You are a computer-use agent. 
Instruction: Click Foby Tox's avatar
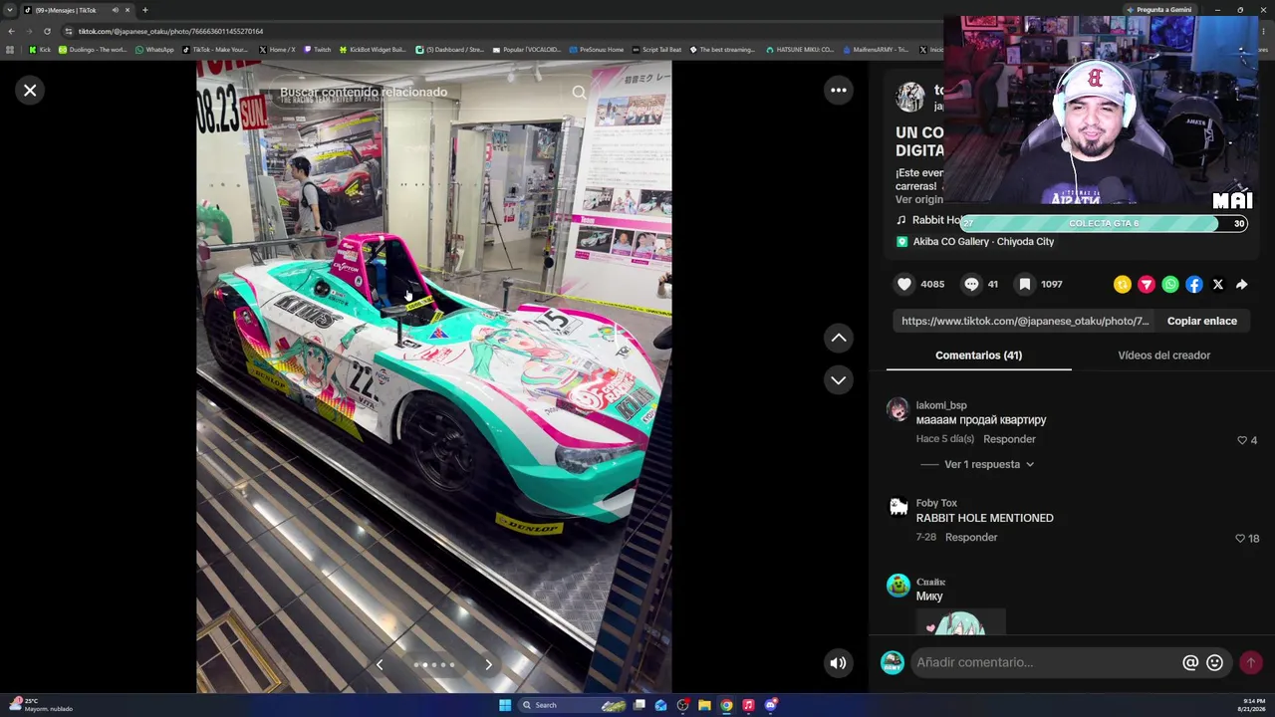coord(898,508)
